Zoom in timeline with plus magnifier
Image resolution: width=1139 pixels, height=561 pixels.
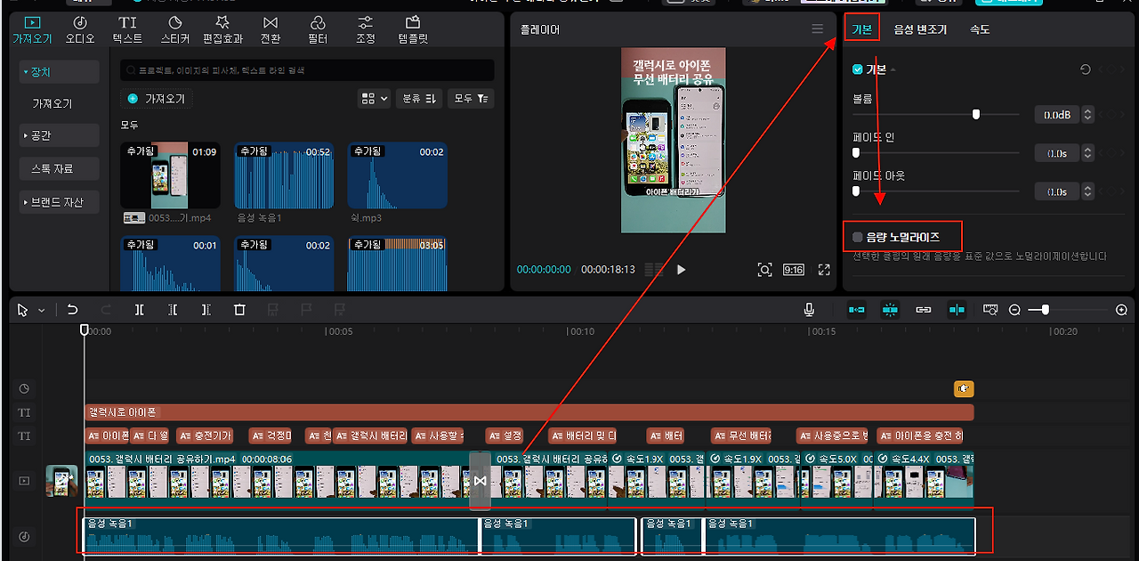pyautogui.click(x=1121, y=310)
